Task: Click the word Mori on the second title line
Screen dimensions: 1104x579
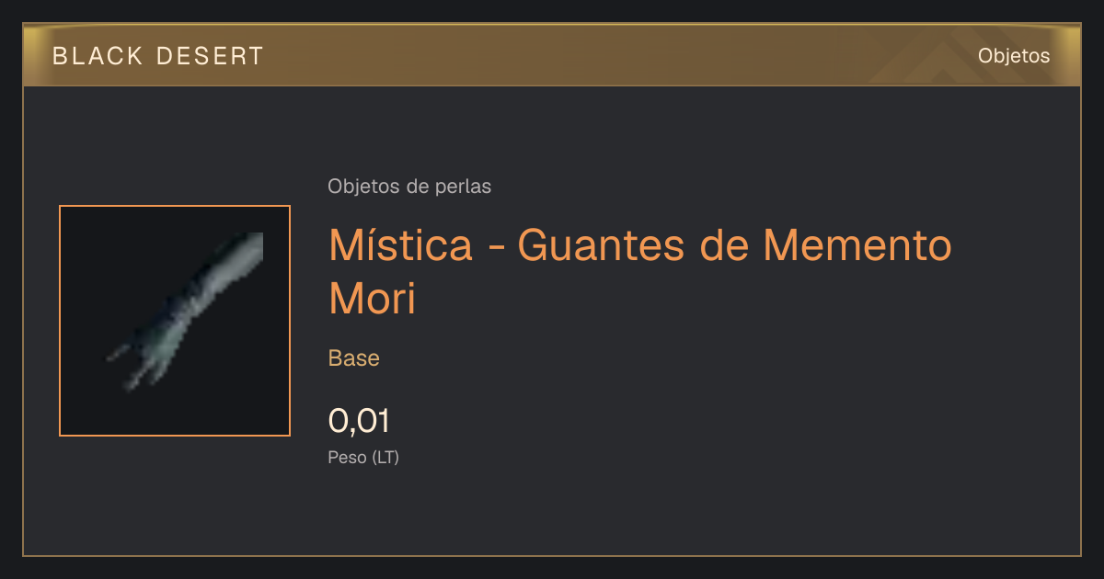Action: coord(373,299)
